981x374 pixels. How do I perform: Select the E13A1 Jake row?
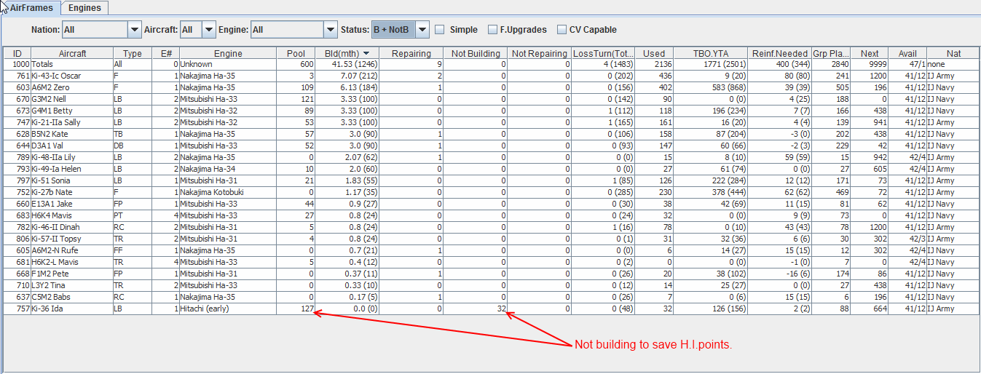(492, 204)
